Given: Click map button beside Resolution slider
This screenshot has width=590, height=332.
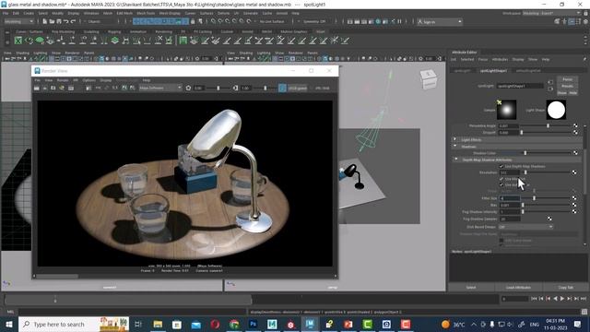Looking at the screenshot, I should 574,172.
